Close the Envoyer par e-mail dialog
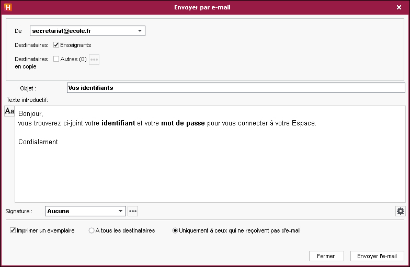 pos(398,7)
